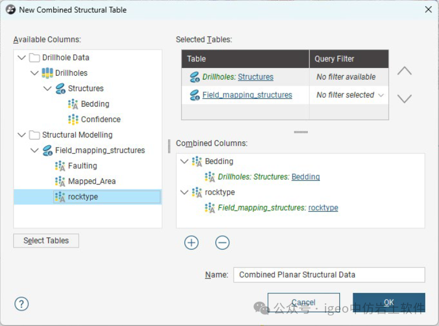Open the query filter dropdown for Field_mapping_structures
Viewport: 439px width, 326px height.
click(x=381, y=95)
